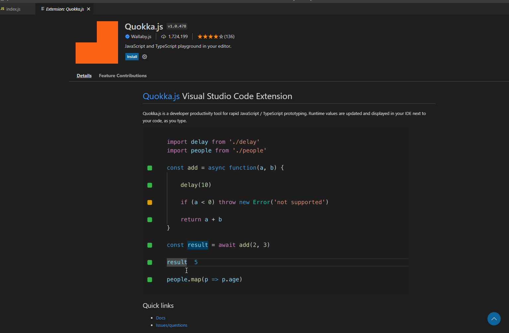Switch to Feature Contributions tab
The height and width of the screenshot is (333, 509).
point(123,76)
